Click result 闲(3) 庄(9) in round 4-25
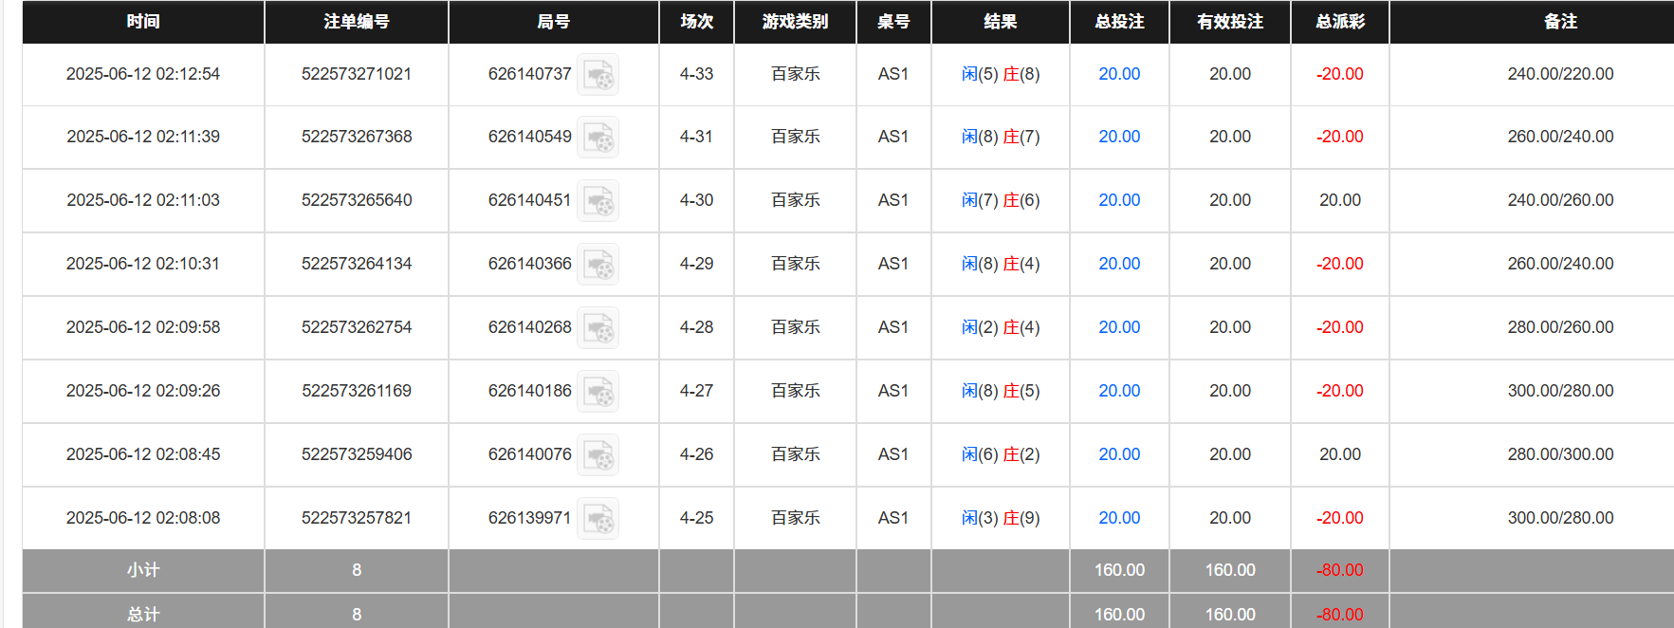This screenshot has height=628, width=1674. coord(1000,518)
